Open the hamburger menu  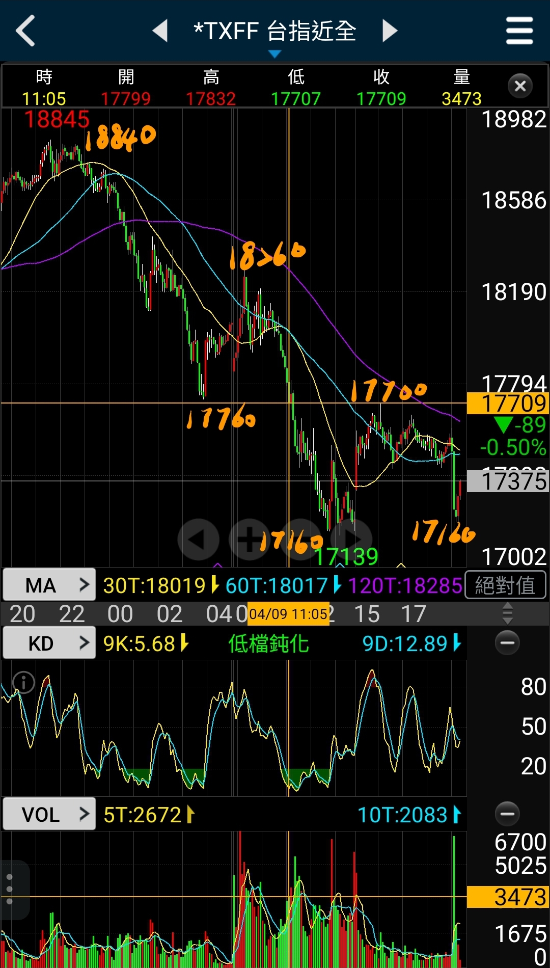pyautogui.click(x=519, y=31)
